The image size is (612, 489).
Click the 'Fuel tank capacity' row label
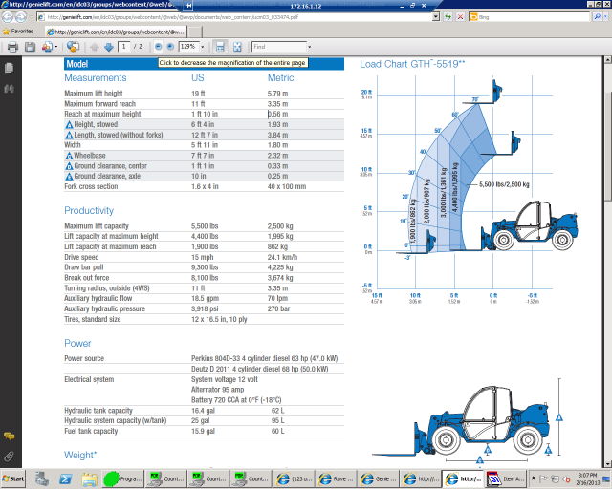point(91,431)
